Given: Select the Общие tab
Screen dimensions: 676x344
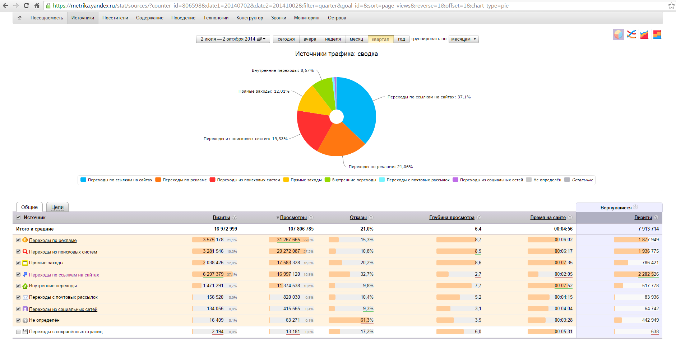Looking at the screenshot, I should pos(29,207).
